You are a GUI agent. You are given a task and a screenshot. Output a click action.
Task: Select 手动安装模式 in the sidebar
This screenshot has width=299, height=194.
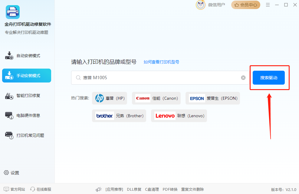(27, 76)
